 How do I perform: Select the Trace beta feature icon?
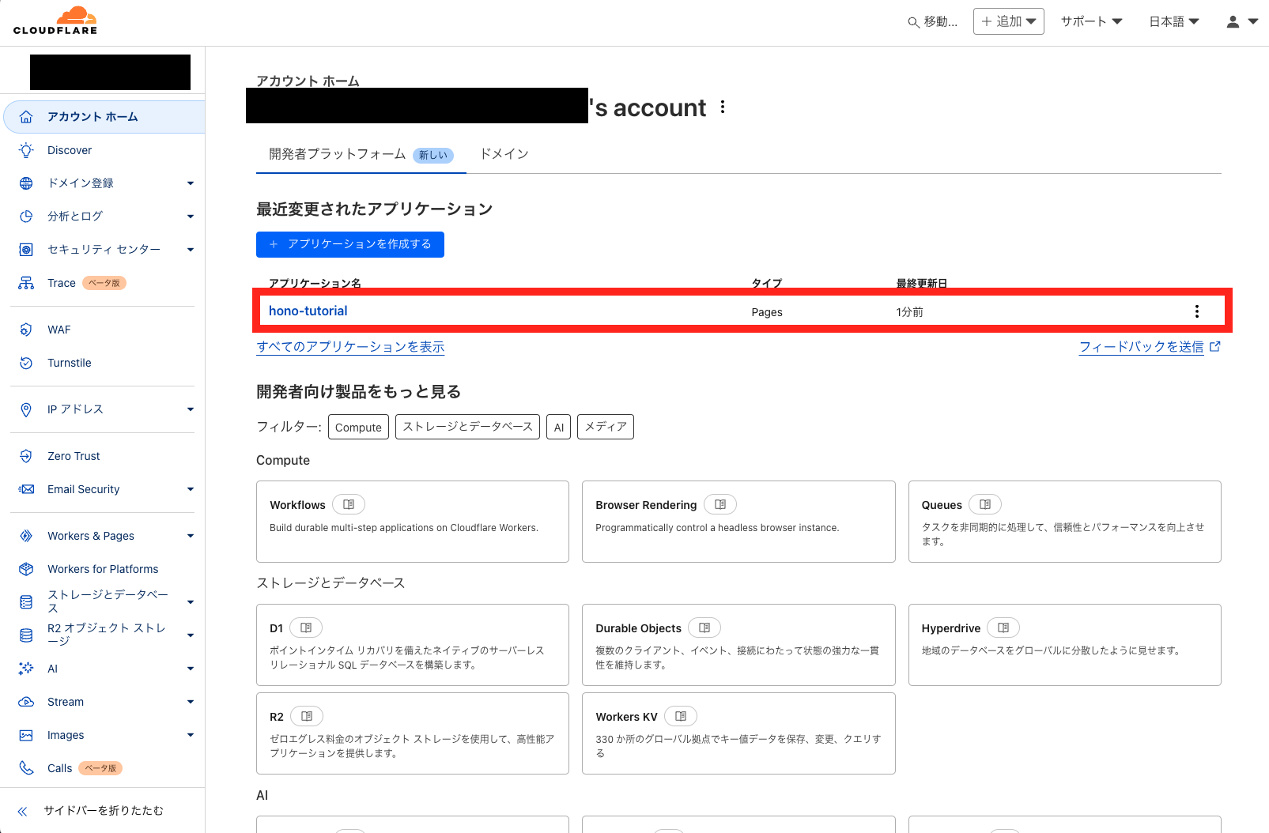click(x=26, y=282)
